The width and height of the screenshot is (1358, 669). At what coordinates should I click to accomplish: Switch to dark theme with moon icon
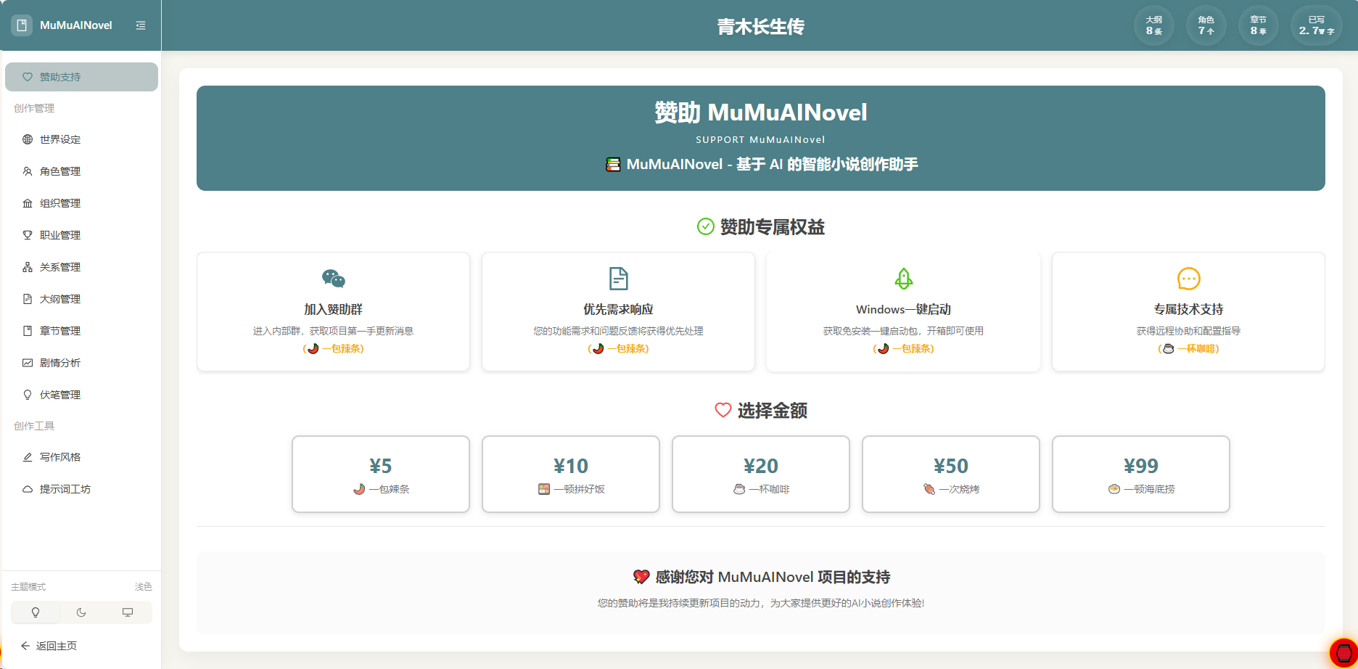click(81, 612)
